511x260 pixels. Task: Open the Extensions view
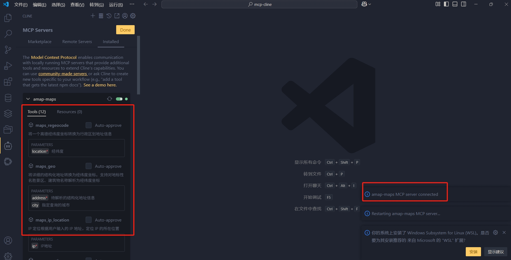click(x=8, y=82)
